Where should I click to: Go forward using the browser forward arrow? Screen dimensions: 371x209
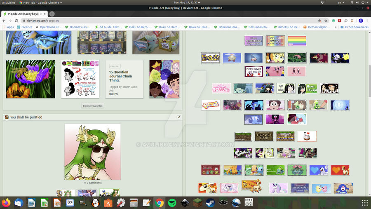tap(10, 21)
